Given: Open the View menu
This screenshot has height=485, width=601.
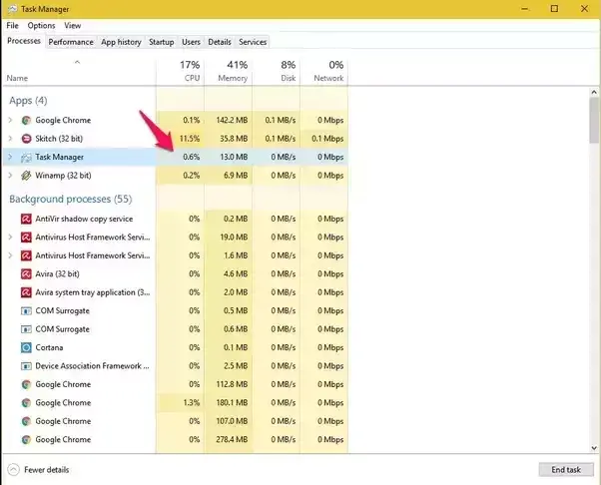Looking at the screenshot, I should (73, 26).
